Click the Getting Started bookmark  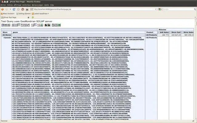(23, 14)
